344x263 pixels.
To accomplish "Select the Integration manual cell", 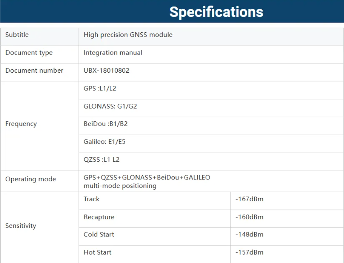I will tap(113, 53).
